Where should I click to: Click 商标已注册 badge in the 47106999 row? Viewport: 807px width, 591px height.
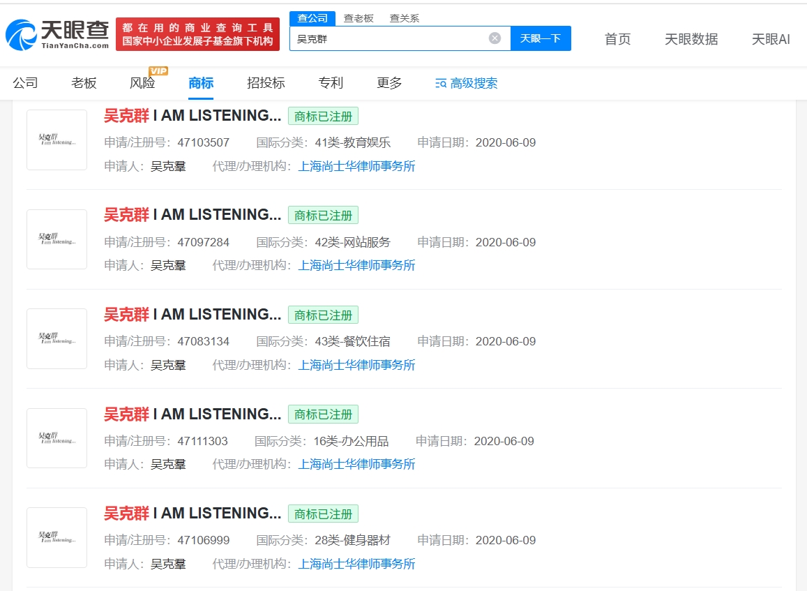coord(323,514)
